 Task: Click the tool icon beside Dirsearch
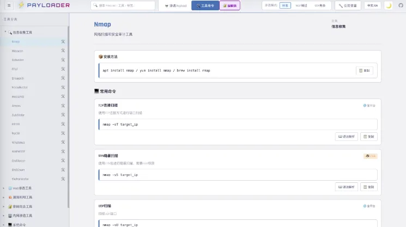[63, 78]
